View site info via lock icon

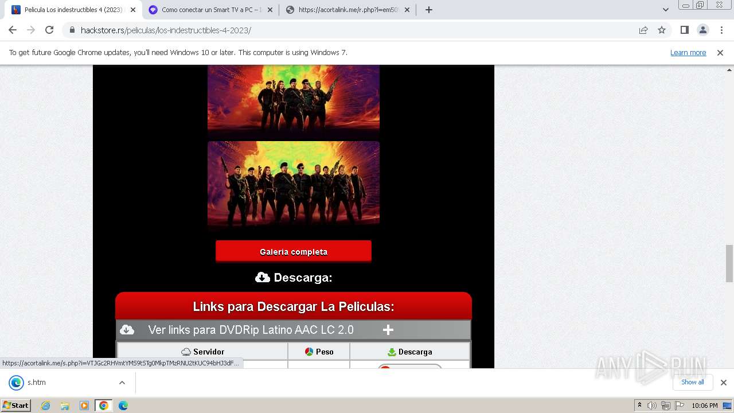pyautogui.click(x=72, y=30)
